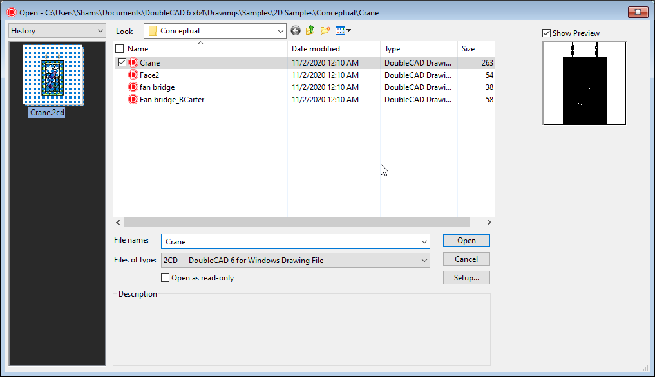Sort files by Date modified column

point(316,49)
